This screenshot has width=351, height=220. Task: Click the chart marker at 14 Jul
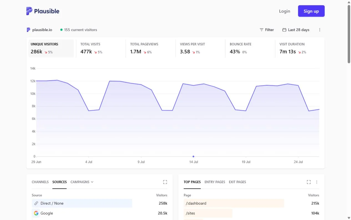pos(193,156)
